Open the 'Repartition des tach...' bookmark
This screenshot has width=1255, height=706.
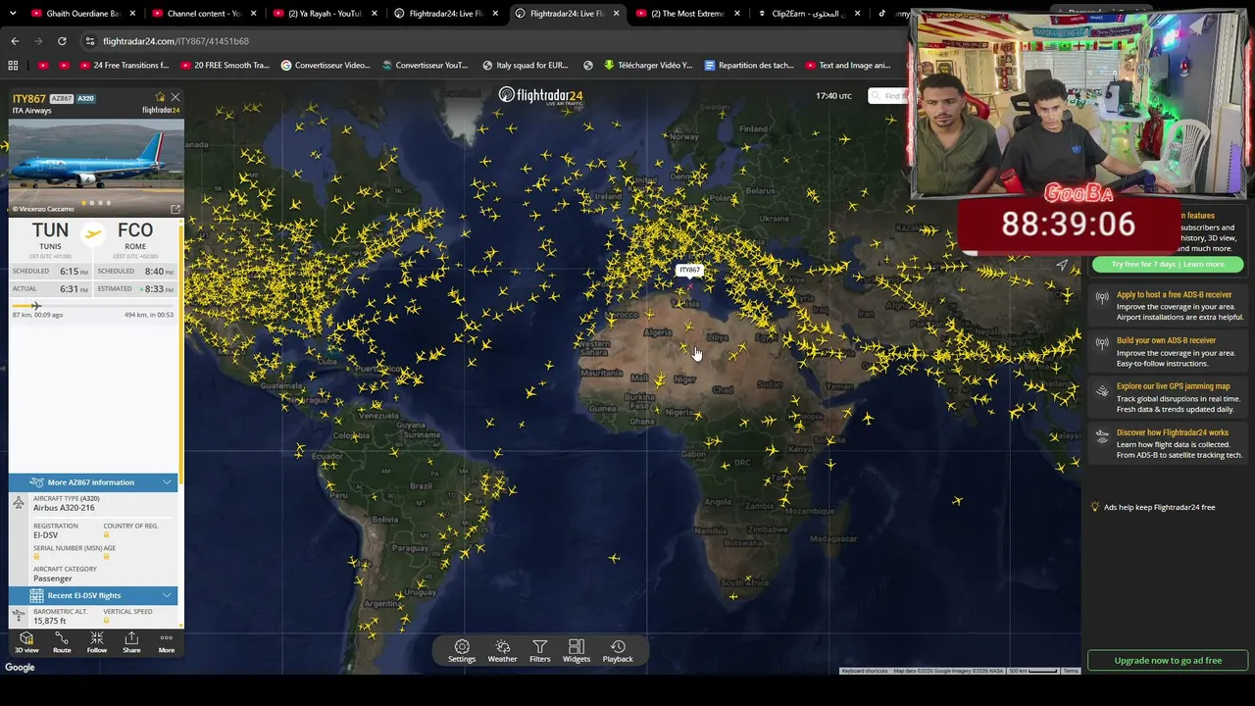749,66
